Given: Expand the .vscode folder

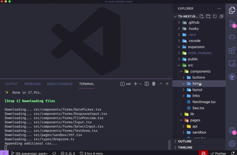Looking at the screenshot, I should coord(199,41).
